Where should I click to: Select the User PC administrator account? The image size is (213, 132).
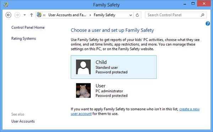(114, 91)
